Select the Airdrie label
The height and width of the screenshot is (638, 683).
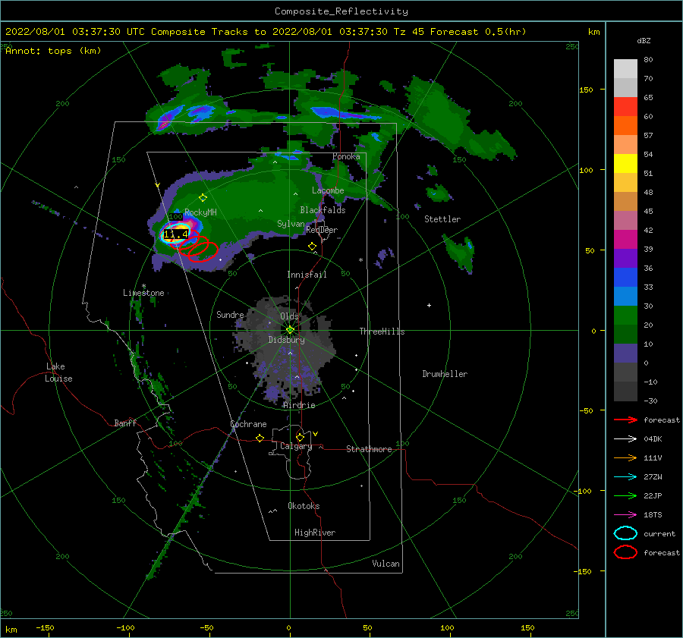pyautogui.click(x=299, y=405)
